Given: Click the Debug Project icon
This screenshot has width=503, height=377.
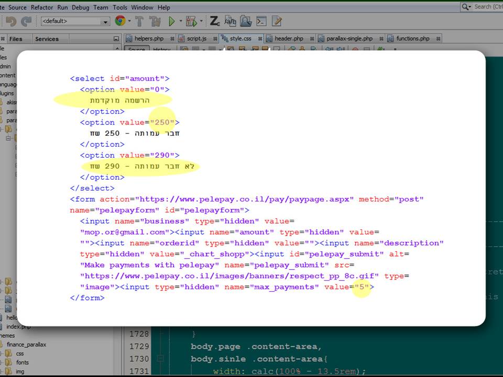Looking at the screenshot, I should pyautogui.click(x=191, y=21).
